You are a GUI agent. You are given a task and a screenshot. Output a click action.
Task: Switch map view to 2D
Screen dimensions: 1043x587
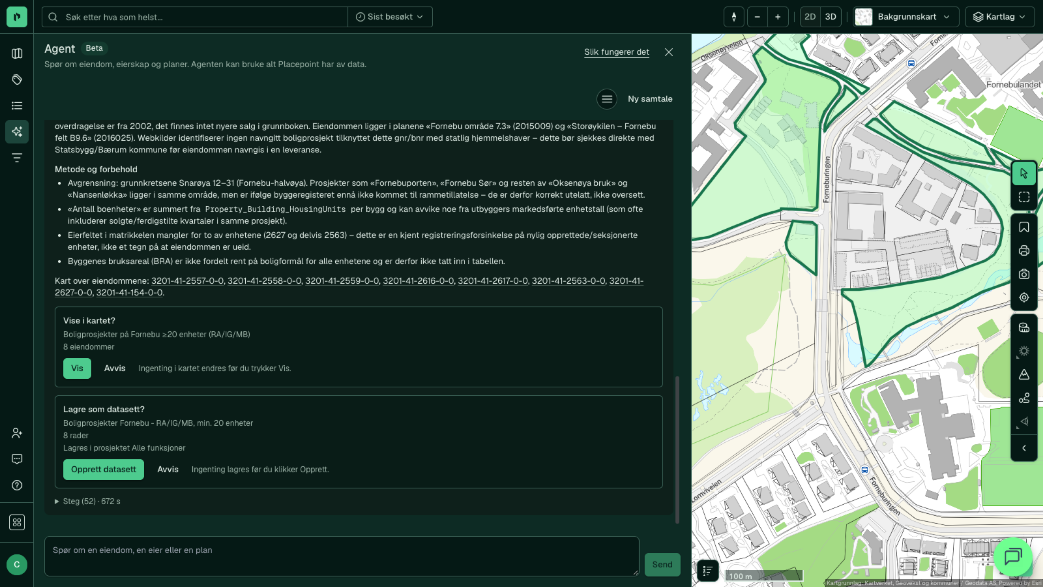coord(810,17)
